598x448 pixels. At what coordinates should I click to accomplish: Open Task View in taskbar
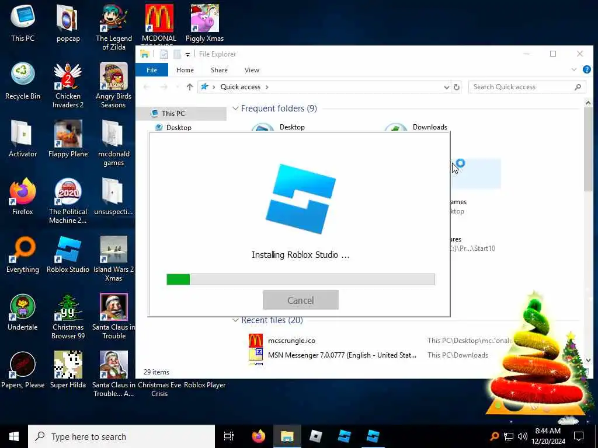(229, 436)
